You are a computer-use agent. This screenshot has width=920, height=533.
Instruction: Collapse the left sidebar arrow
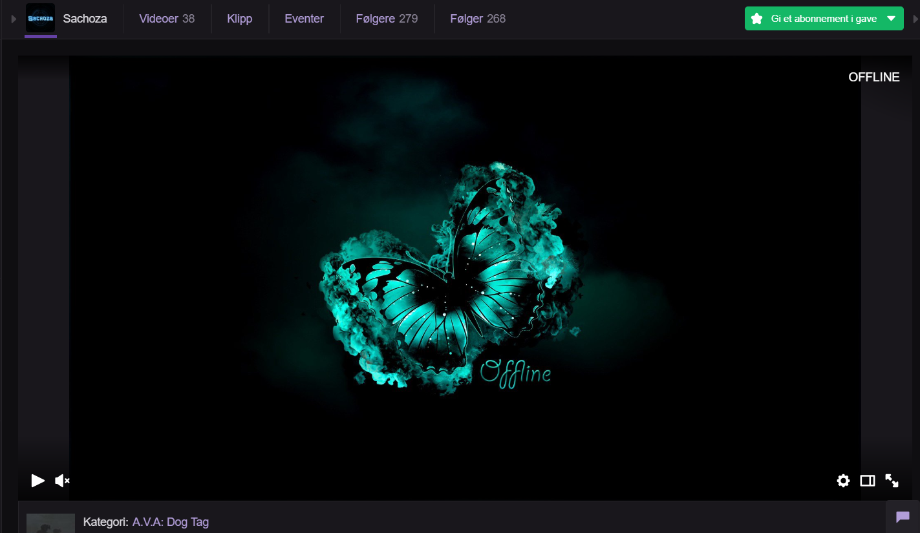click(14, 19)
